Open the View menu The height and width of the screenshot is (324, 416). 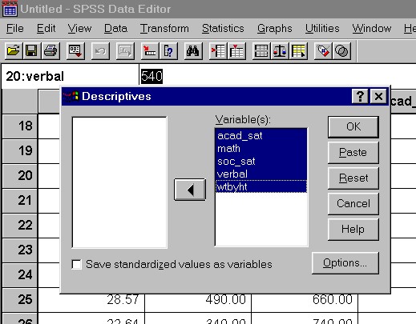79,28
